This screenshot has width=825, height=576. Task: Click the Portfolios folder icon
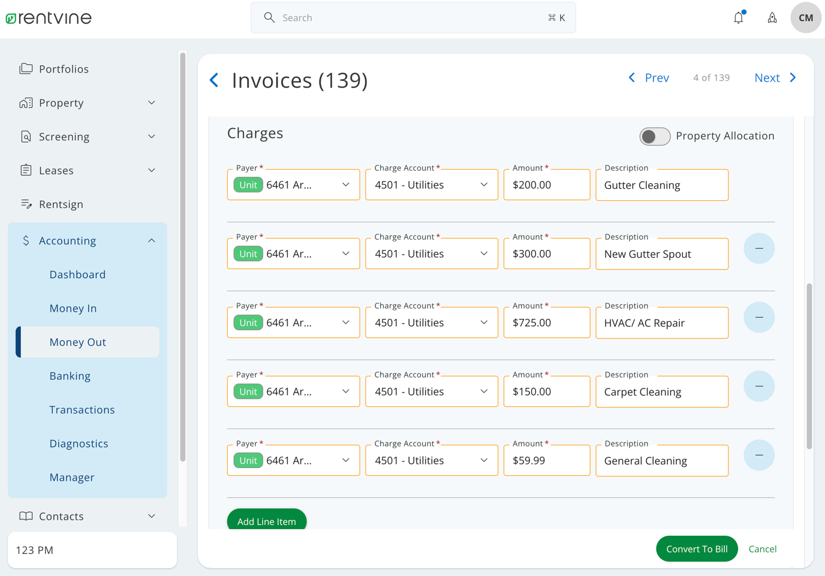click(26, 68)
